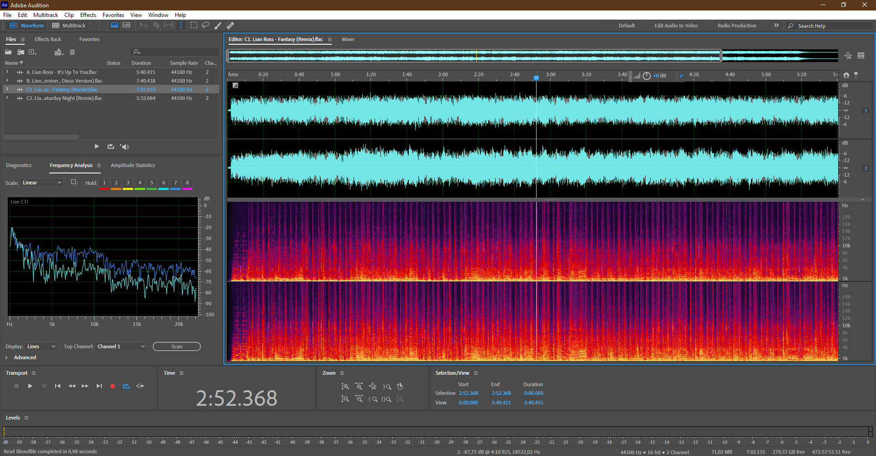Open the Favorites menu in the menu bar
Viewport: 876px width, 456px height.
(113, 15)
